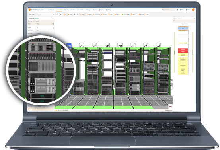Click the Connectivity toolbar button

pos(96,14)
